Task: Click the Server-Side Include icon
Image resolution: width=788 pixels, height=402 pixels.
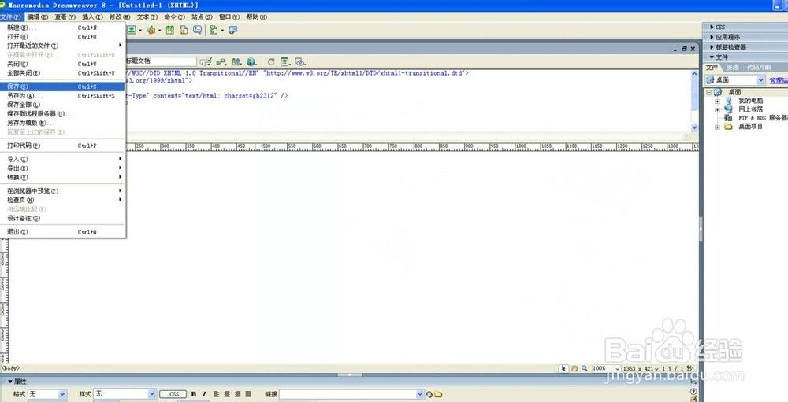Action: [184, 30]
